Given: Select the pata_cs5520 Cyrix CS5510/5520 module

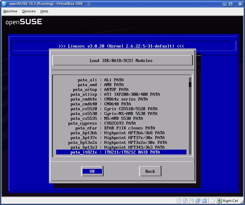Looking at the screenshot, I should coord(121,109).
